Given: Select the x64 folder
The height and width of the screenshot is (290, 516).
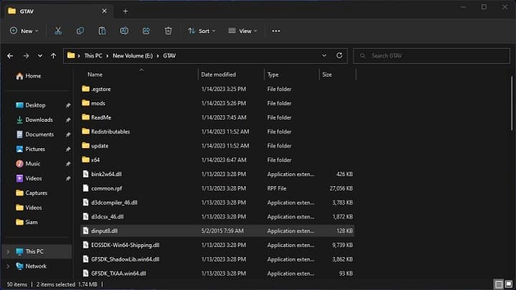Looking at the screenshot, I should pyautogui.click(x=218, y=160).
